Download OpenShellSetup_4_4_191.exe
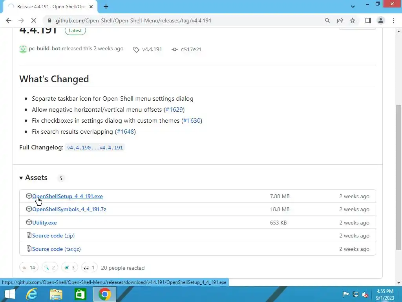This screenshot has width=402, height=302. coord(68,196)
